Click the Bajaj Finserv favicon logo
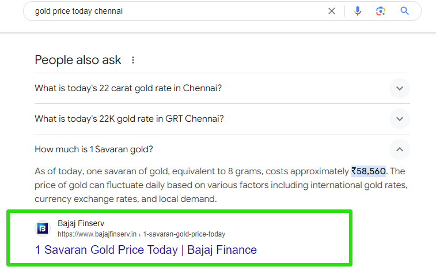This screenshot has width=436, height=270. click(43, 228)
